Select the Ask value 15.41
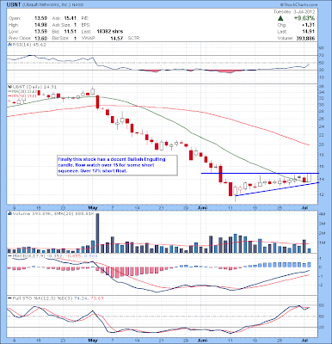This screenshot has width=332, height=344. (x=70, y=18)
